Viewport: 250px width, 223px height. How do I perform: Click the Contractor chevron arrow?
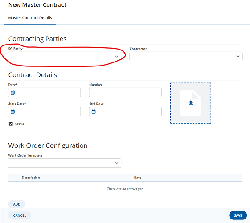coord(238,56)
